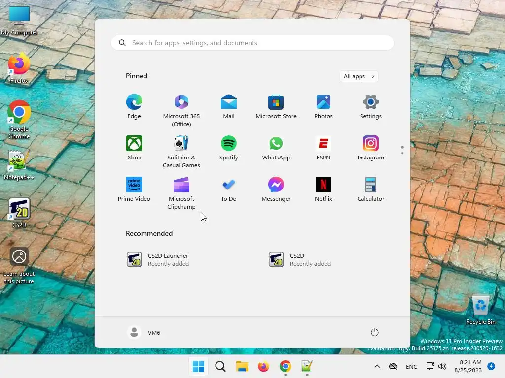Switch to Google Chrome on the taskbar
This screenshot has height=378, width=505.
[x=286, y=366]
